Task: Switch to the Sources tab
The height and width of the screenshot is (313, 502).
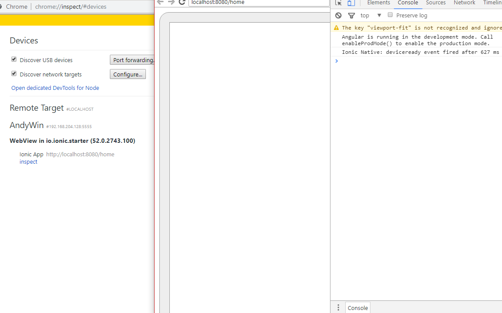Action: pyautogui.click(x=436, y=3)
